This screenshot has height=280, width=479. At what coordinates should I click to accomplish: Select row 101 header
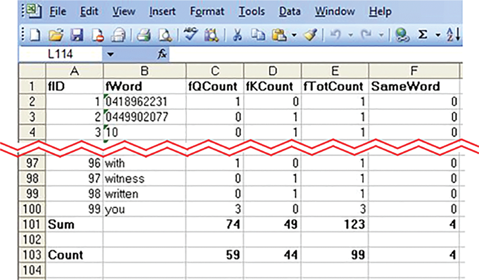32,225
